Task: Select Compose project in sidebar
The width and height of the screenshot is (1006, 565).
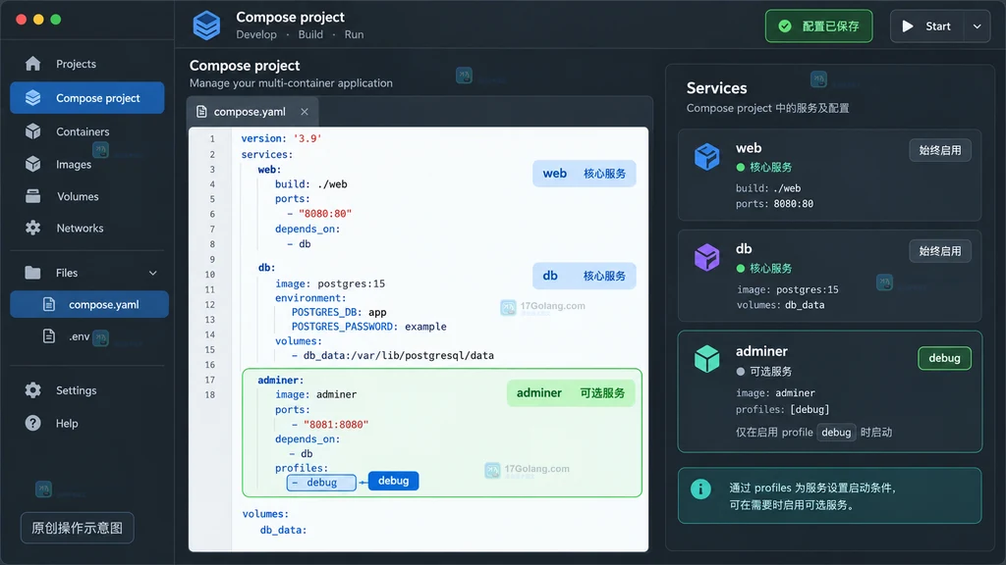Action: [87, 98]
